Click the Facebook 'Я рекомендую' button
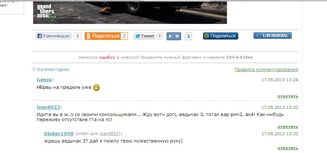 pos(53,36)
